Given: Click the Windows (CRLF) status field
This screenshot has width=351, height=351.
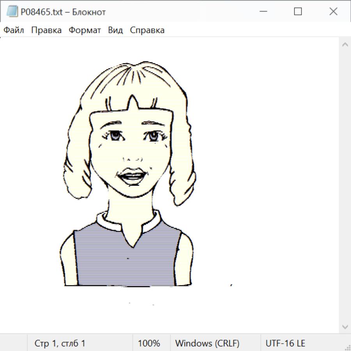Looking at the screenshot, I should tap(207, 344).
